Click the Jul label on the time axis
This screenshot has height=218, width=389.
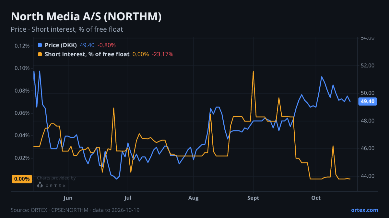click(x=128, y=198)
